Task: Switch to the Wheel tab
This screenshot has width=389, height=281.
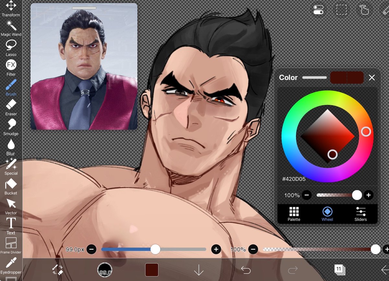Action: (x=327, y=214)
